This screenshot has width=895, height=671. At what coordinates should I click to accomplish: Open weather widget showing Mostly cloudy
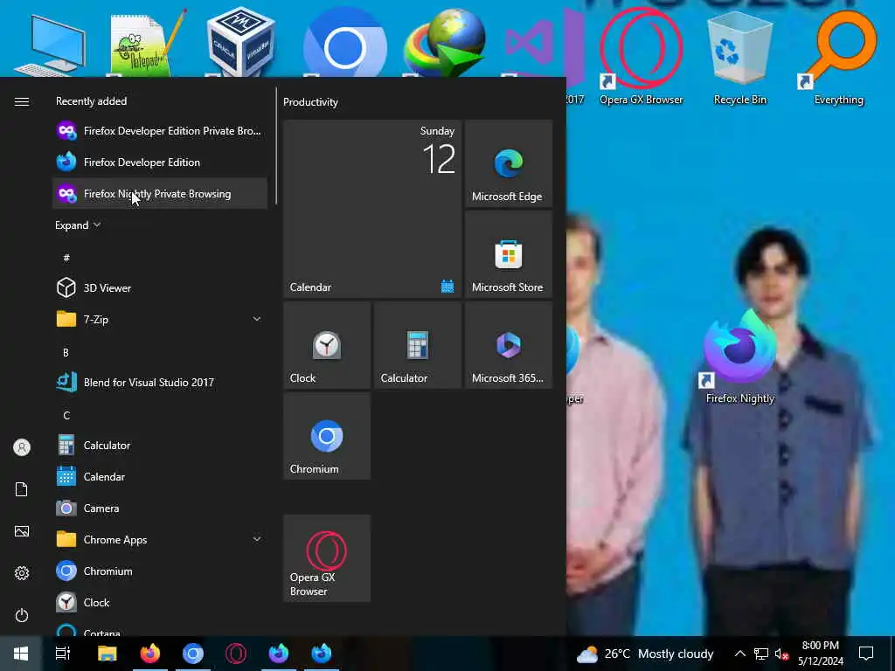coord(645,654)
